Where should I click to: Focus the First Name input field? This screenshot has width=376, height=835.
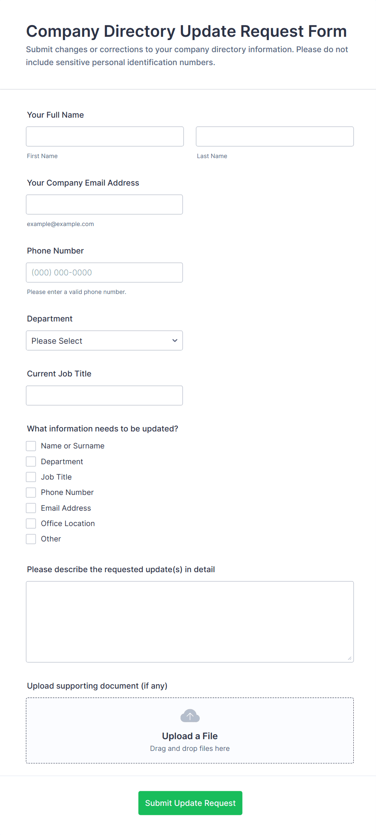click(105, 137)
